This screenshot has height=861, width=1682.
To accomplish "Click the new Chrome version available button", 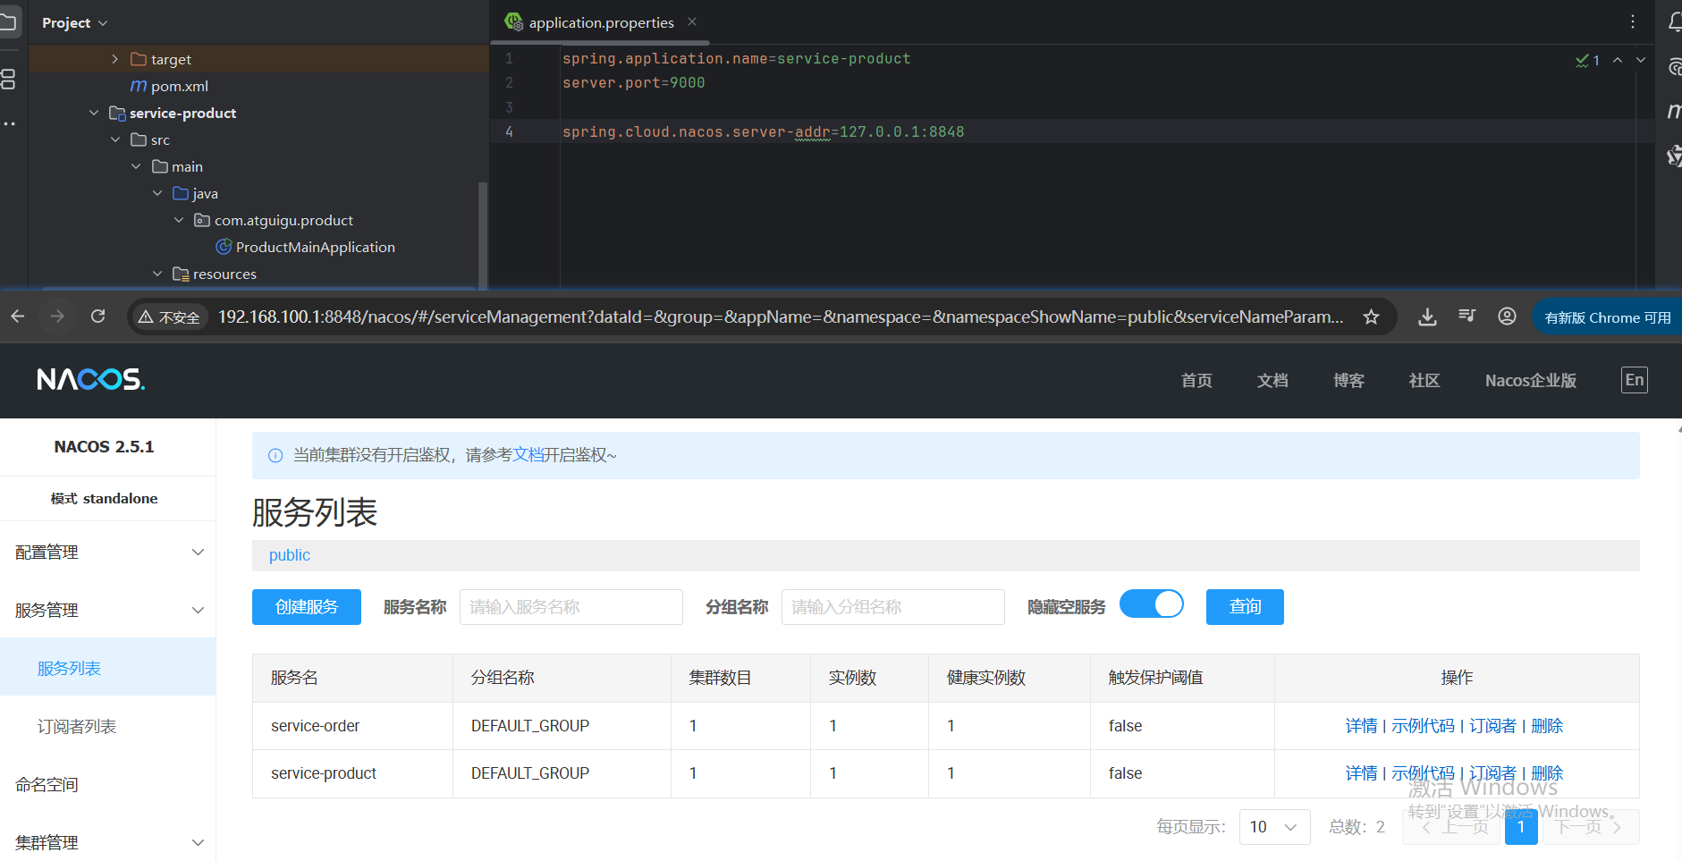I will [1608, 317].
